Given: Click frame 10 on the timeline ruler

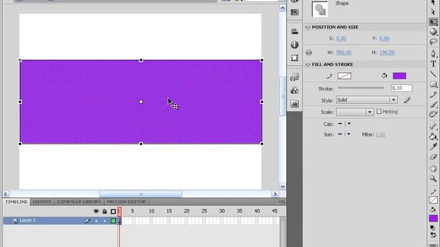Looking at the screenshot, I should [x=151, y=211].
